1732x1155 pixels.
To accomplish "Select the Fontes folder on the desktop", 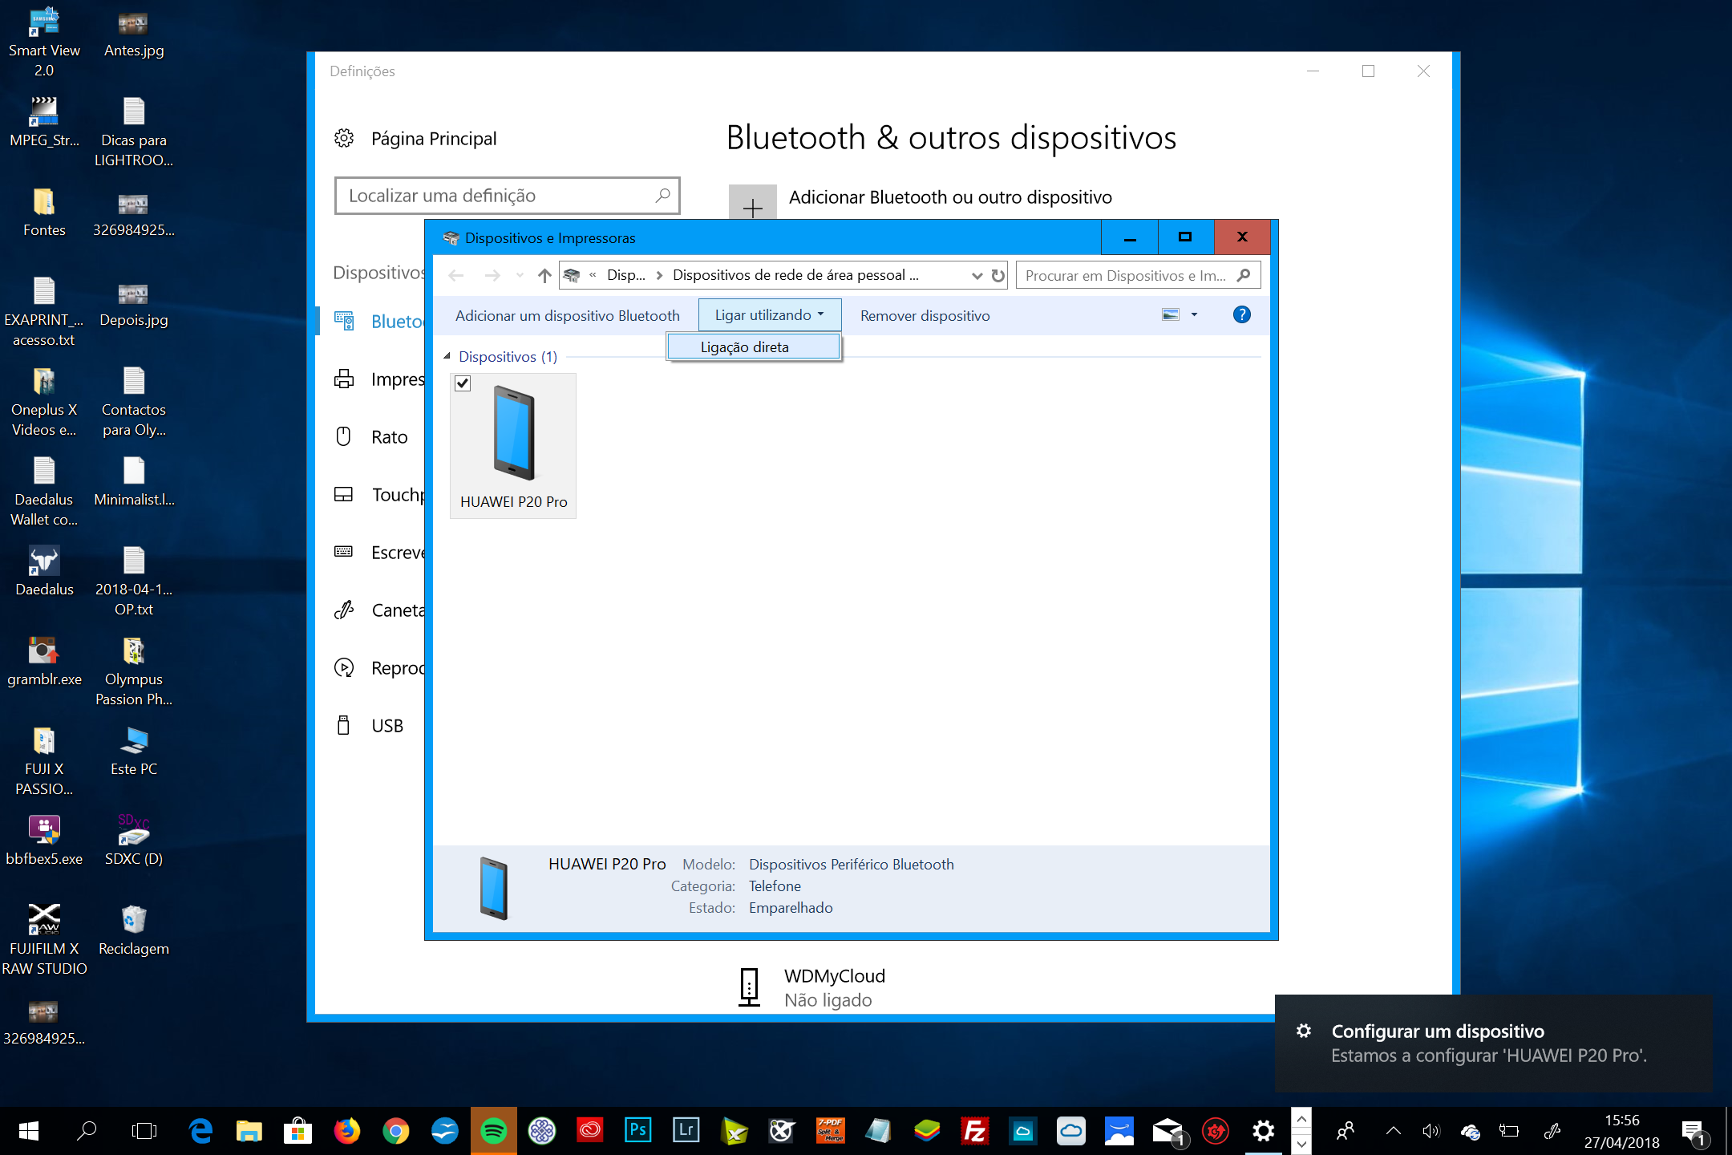I will (x=44, y=213).
